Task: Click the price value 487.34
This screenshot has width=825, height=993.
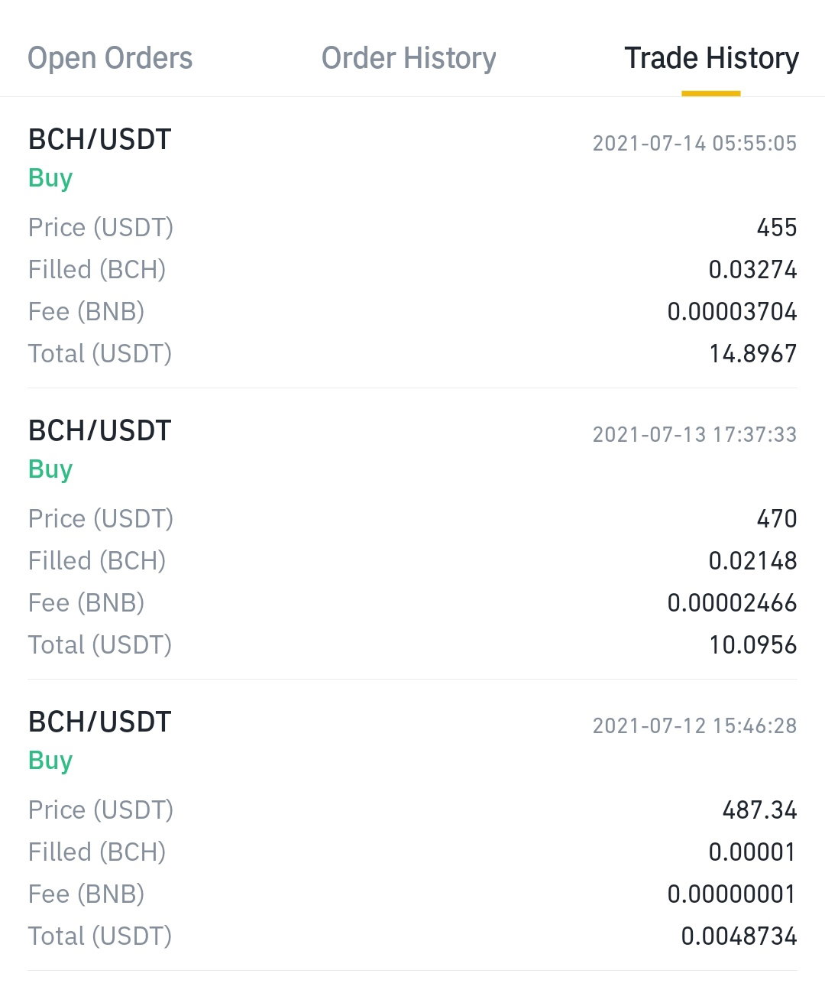Action: pos(759,810)
